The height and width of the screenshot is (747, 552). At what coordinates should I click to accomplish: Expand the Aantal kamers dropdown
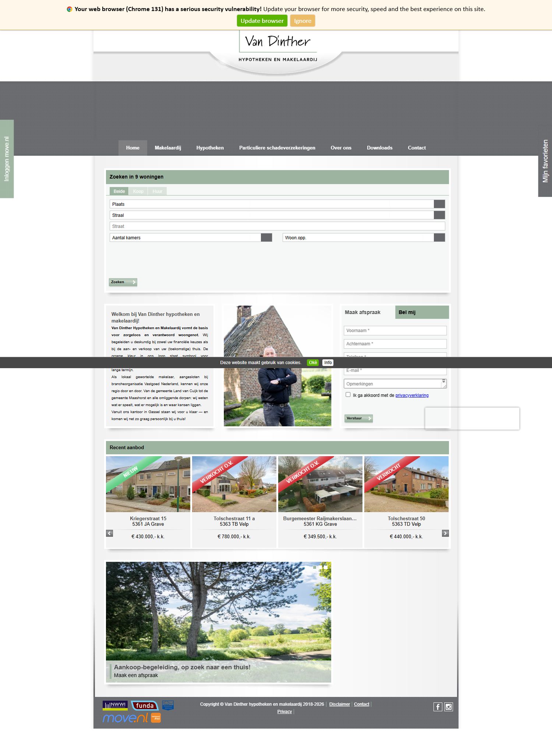click(266, 237)
